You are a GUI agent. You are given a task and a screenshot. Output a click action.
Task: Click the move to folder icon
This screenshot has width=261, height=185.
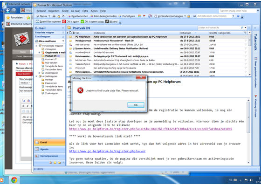pyautogui.click(x=59, y=16)
